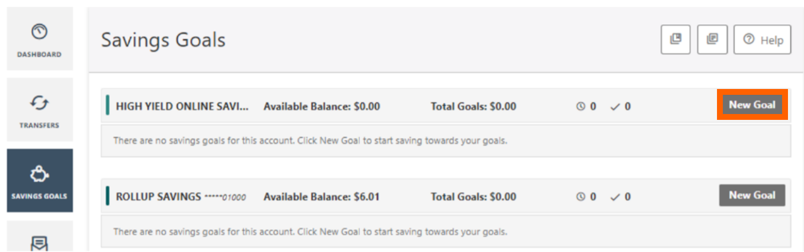Viewport: 804px width, 252px height.
Task: Click the checkmark completed goals icon for High Yield
Action: (615, 107)
